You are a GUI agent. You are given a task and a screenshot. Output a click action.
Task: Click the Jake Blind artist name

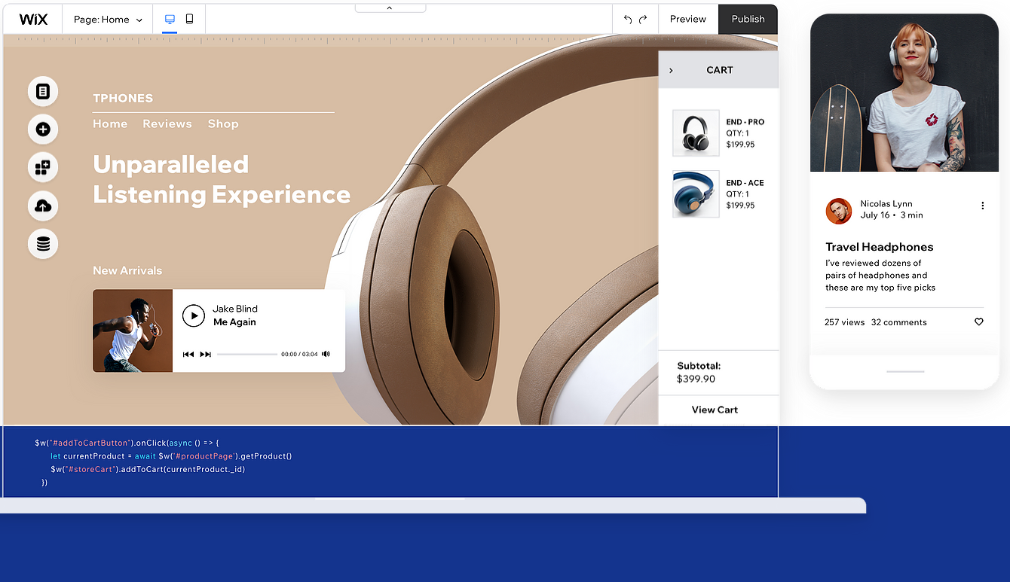tap(235, 309)
